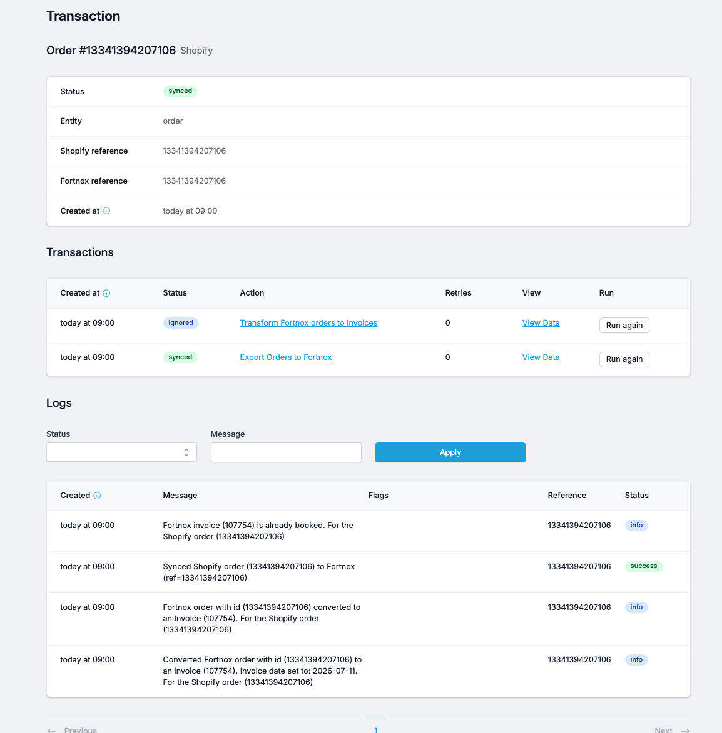Image resolution: width=722 pixels, height=733 pixels.
Task: Click info icon beside Created in Logs header
Action: [97, 496]
